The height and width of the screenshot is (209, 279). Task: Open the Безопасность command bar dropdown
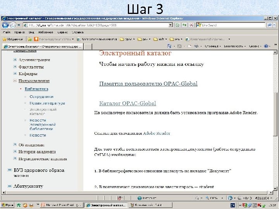pos(235,46)
